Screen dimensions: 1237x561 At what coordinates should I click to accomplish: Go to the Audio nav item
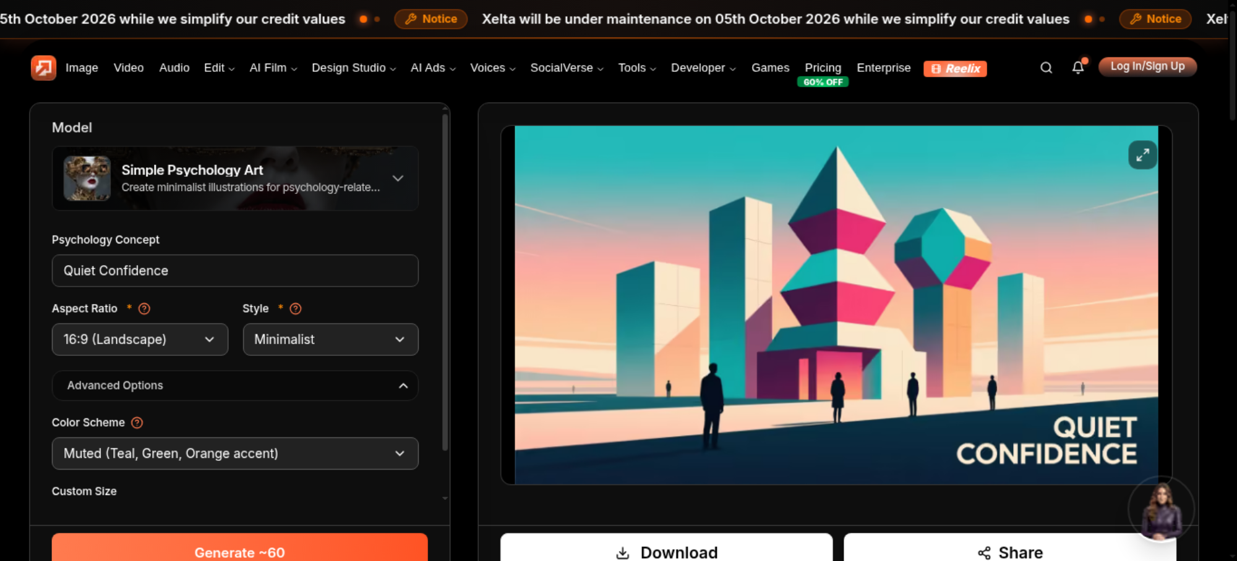tap(174, 68)
